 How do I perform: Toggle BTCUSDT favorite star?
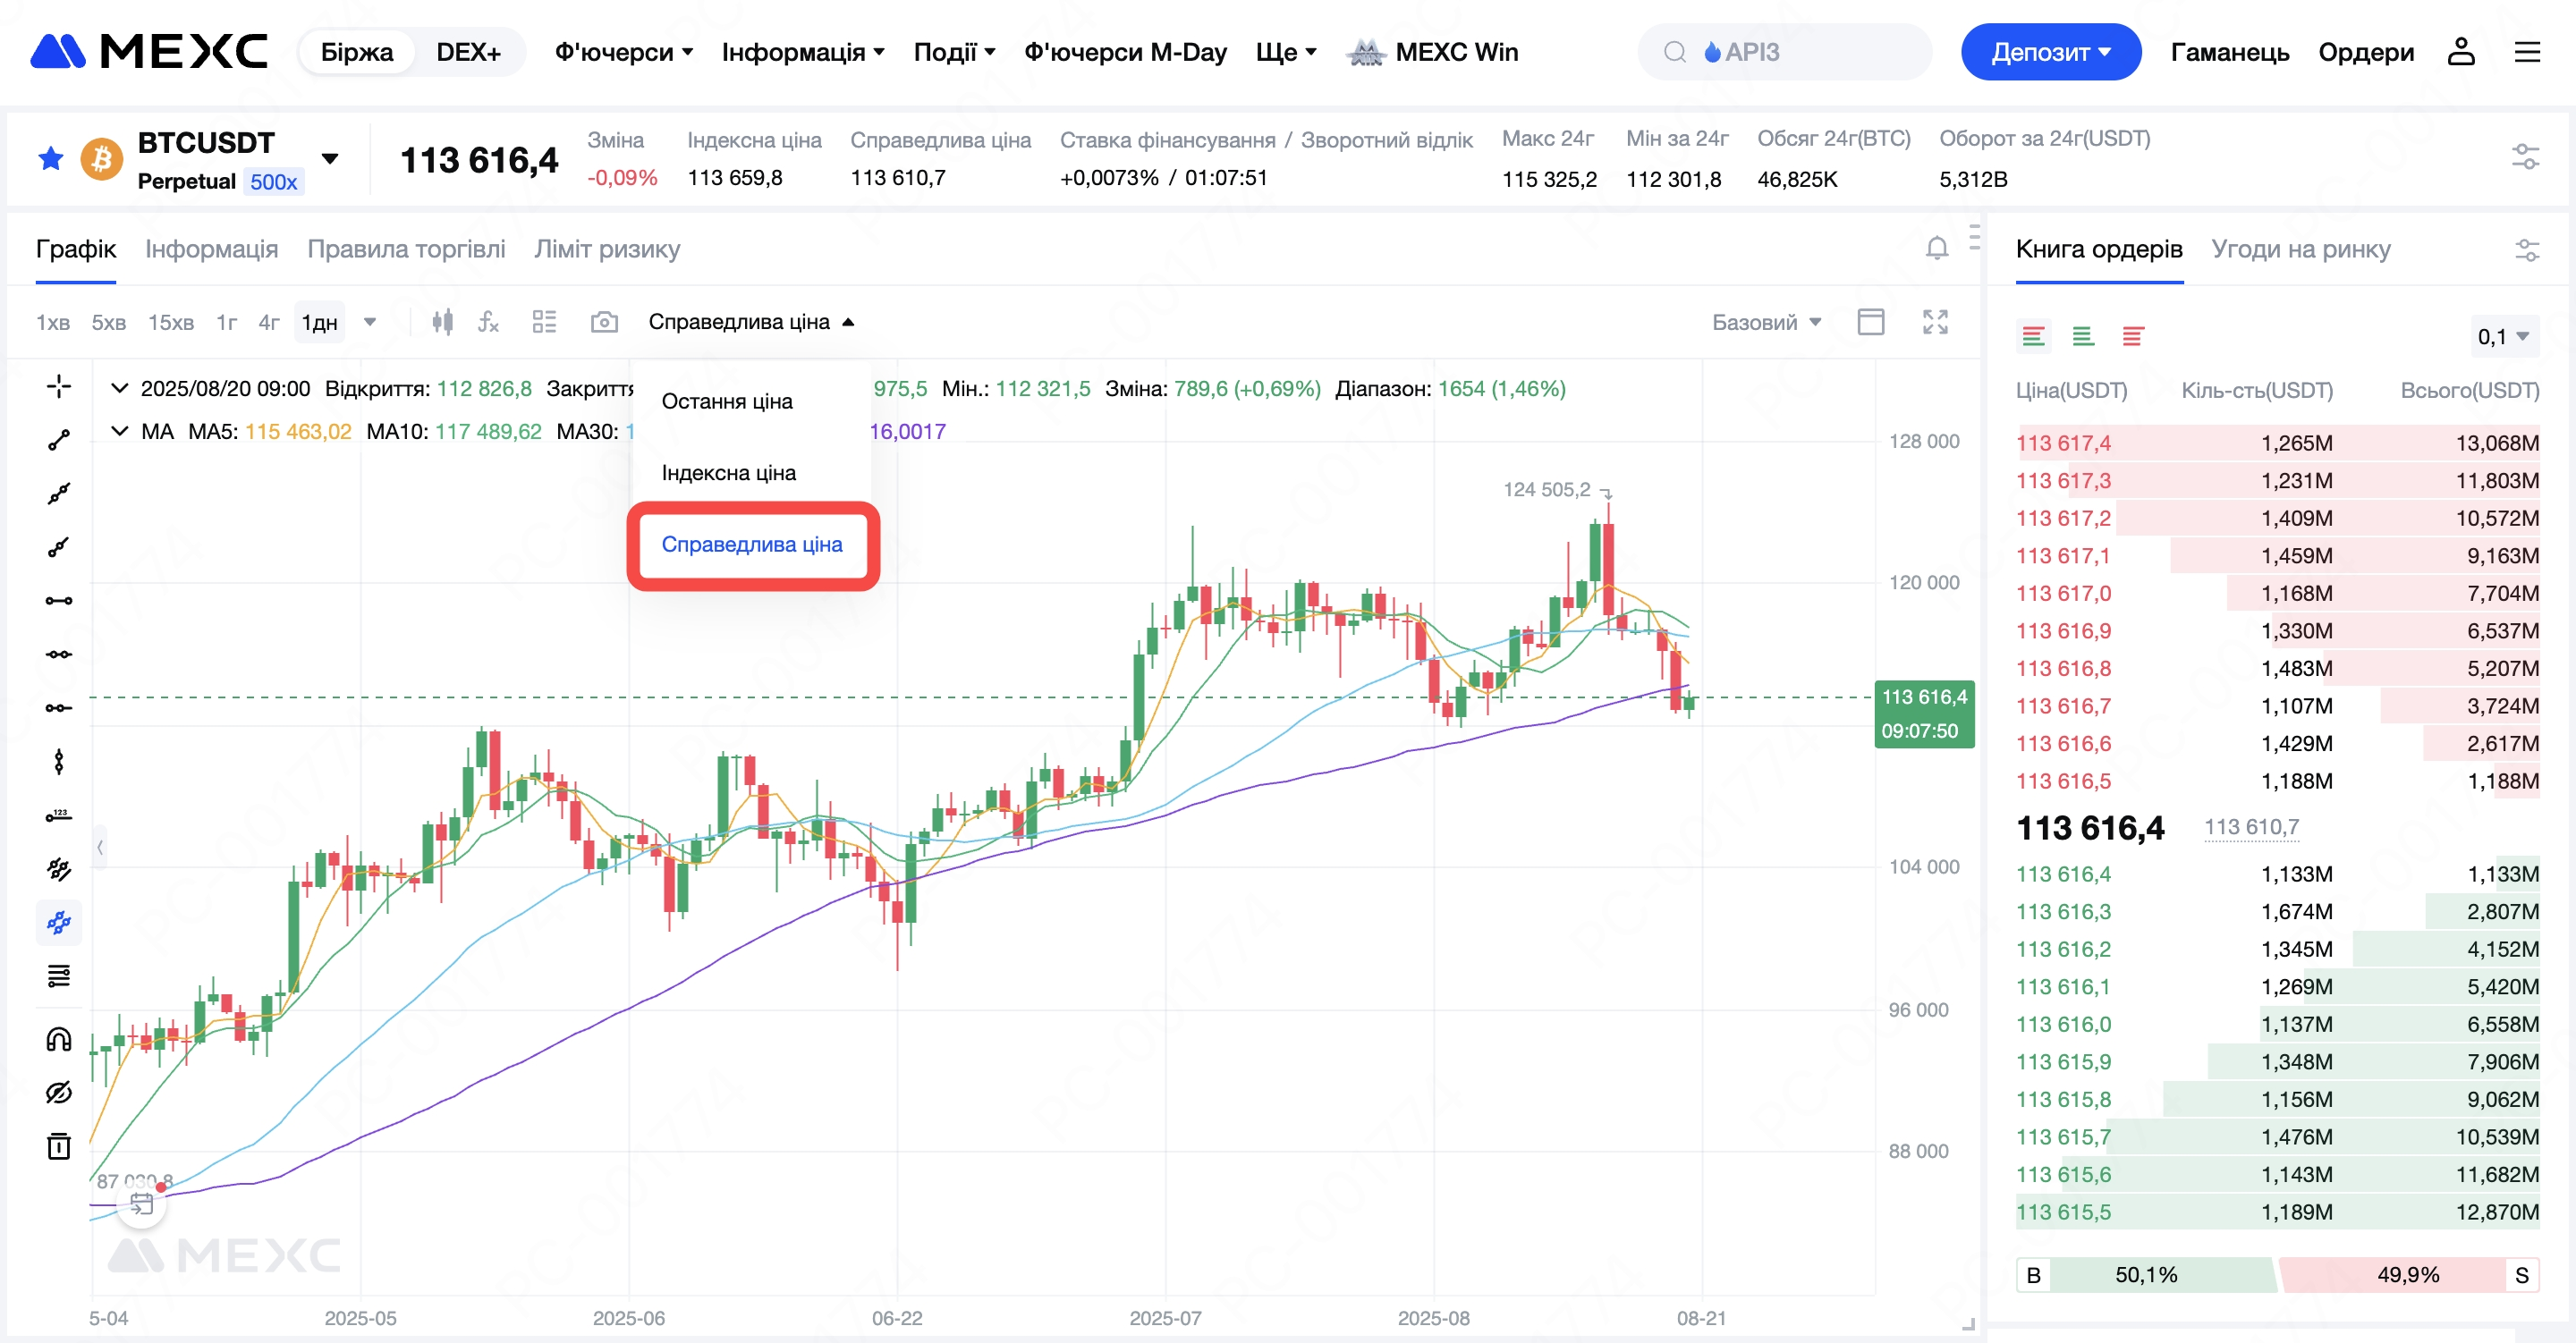coord(50,158)
